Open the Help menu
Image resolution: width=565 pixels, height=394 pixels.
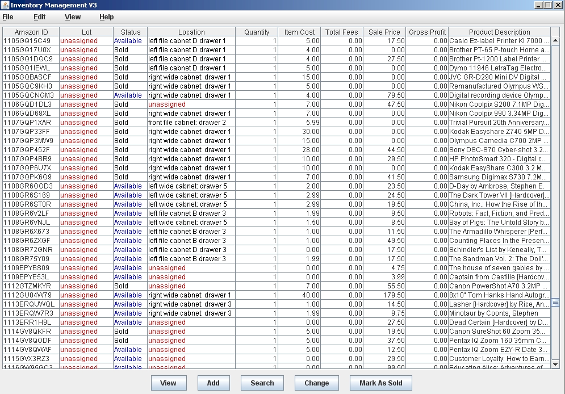pyautogui.click(x=106, y=17)
